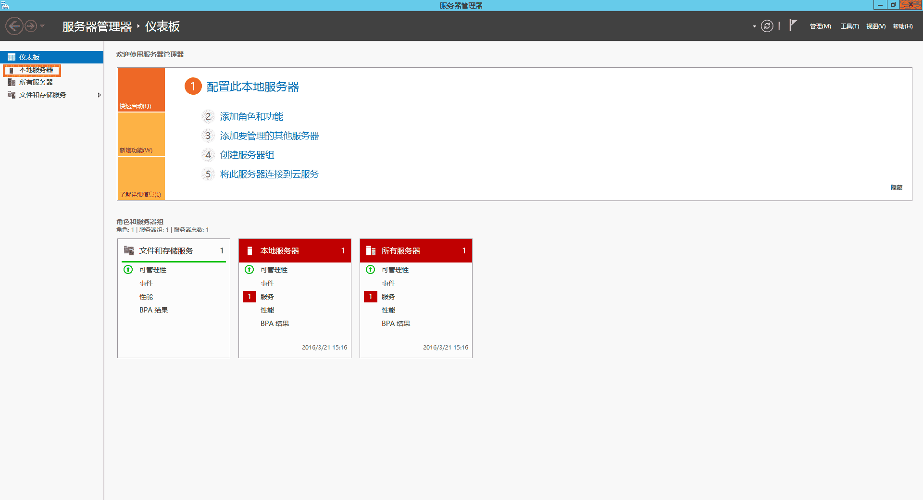Open 添加角色和功能 link
This screenshot has height=500, width=923.
pos(251,116)
